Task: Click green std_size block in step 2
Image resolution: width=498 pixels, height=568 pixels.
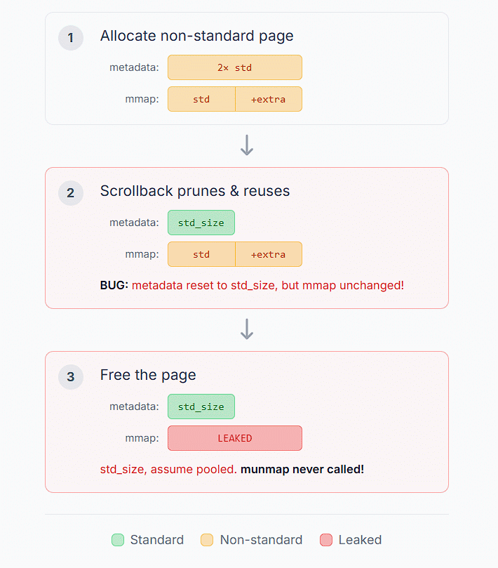Action: coord(201,223)
